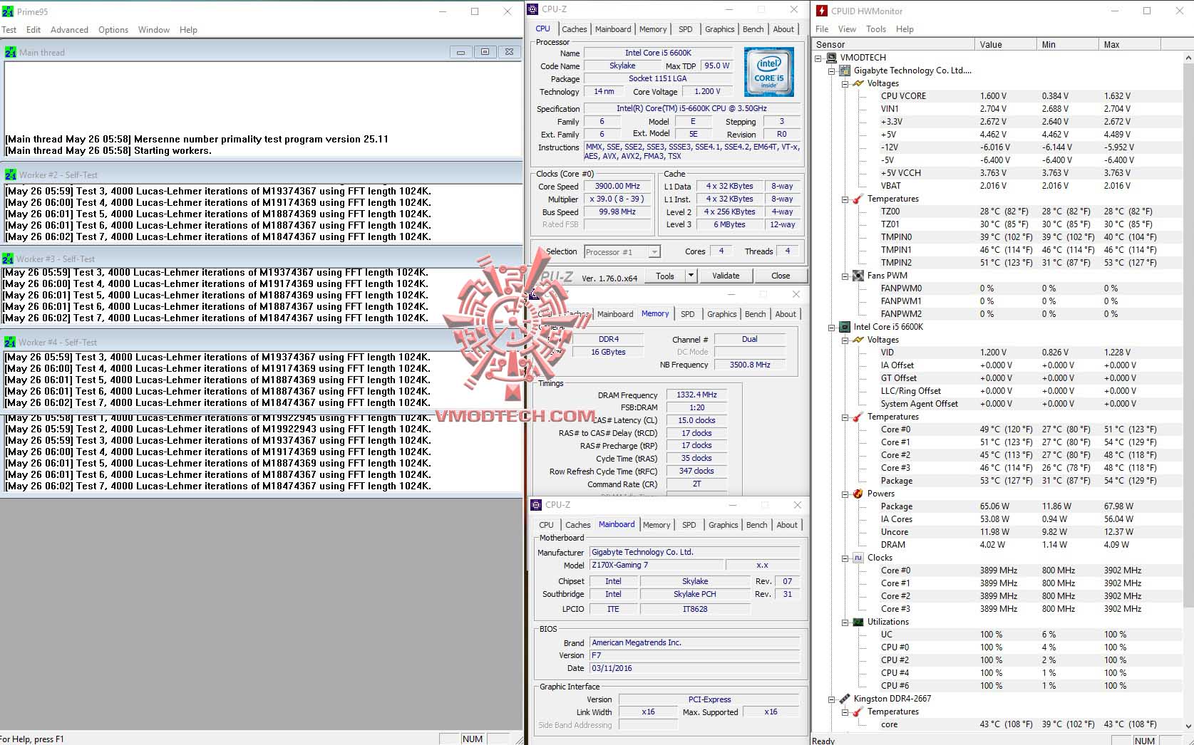The image size is (1194, 745).
Task: Click the VMODTECH computer icon in HWMonitor tree
Action: pos(832,58)
